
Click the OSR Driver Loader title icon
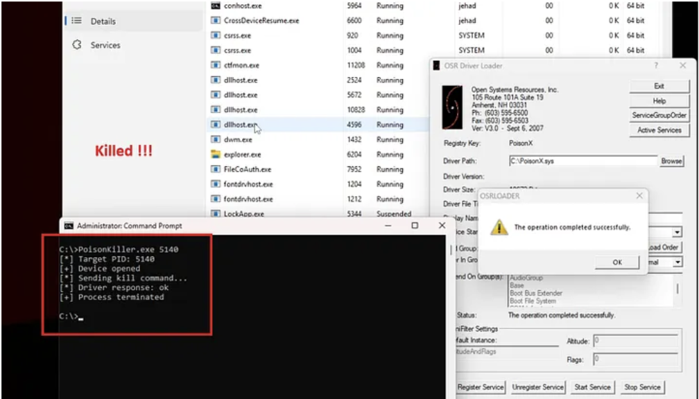[x=436, y=66]
